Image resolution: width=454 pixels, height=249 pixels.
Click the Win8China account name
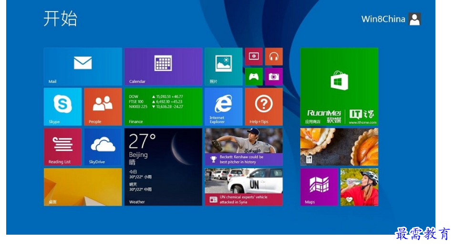pyautogui.click(x=383, y=19)
